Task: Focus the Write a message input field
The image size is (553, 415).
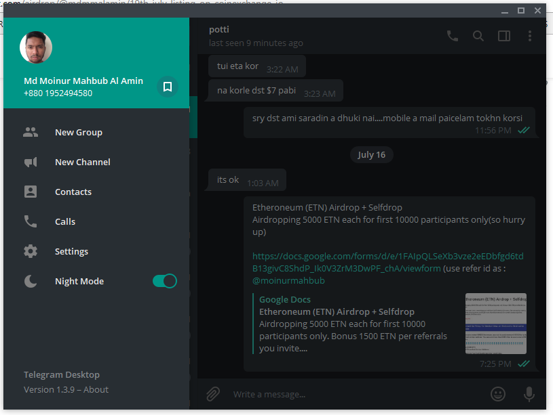Action: point(356,394)
